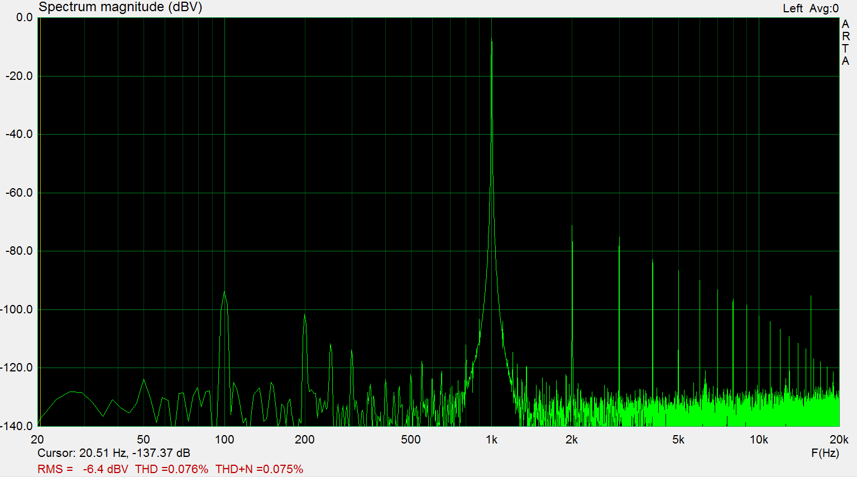The image size is (857, 477).
Task: Click the 1 kHz fundamental peak tip
Action: [491, 39]
